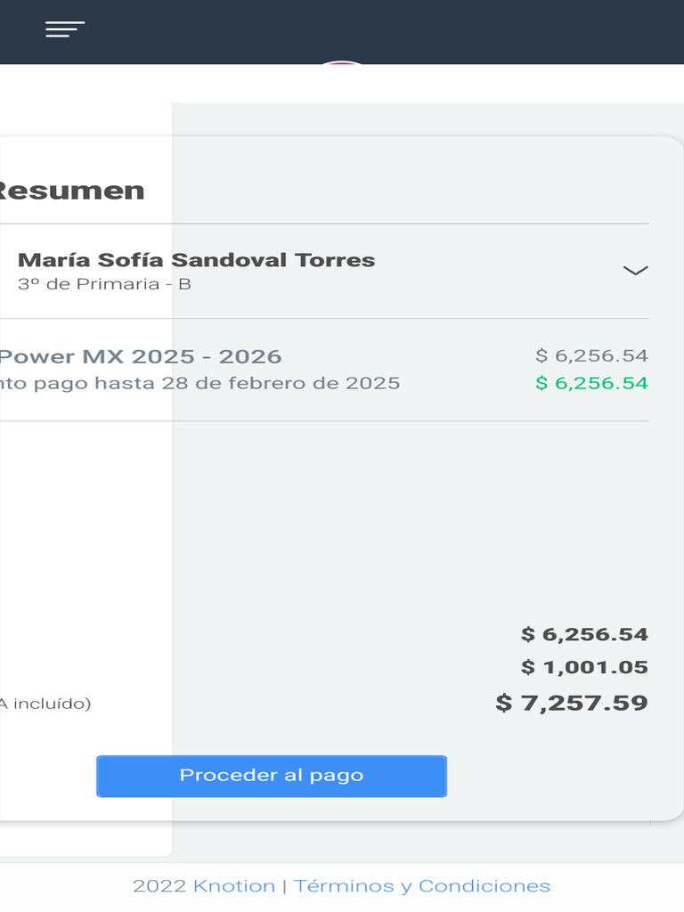Viewport: 684px width, 912px height.
Task: Click the Resumen heading
Action: point(71,191)
